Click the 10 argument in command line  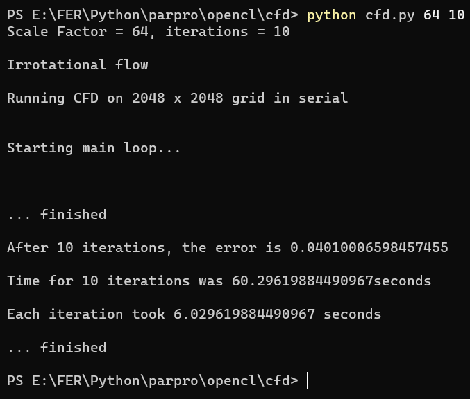click(x=457, y=15)
